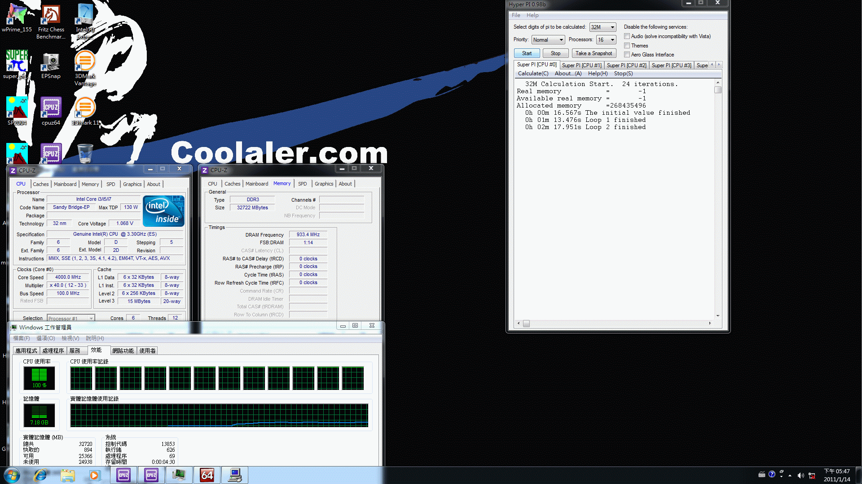Open Hyper PI File menu

[x=516, y=15]
